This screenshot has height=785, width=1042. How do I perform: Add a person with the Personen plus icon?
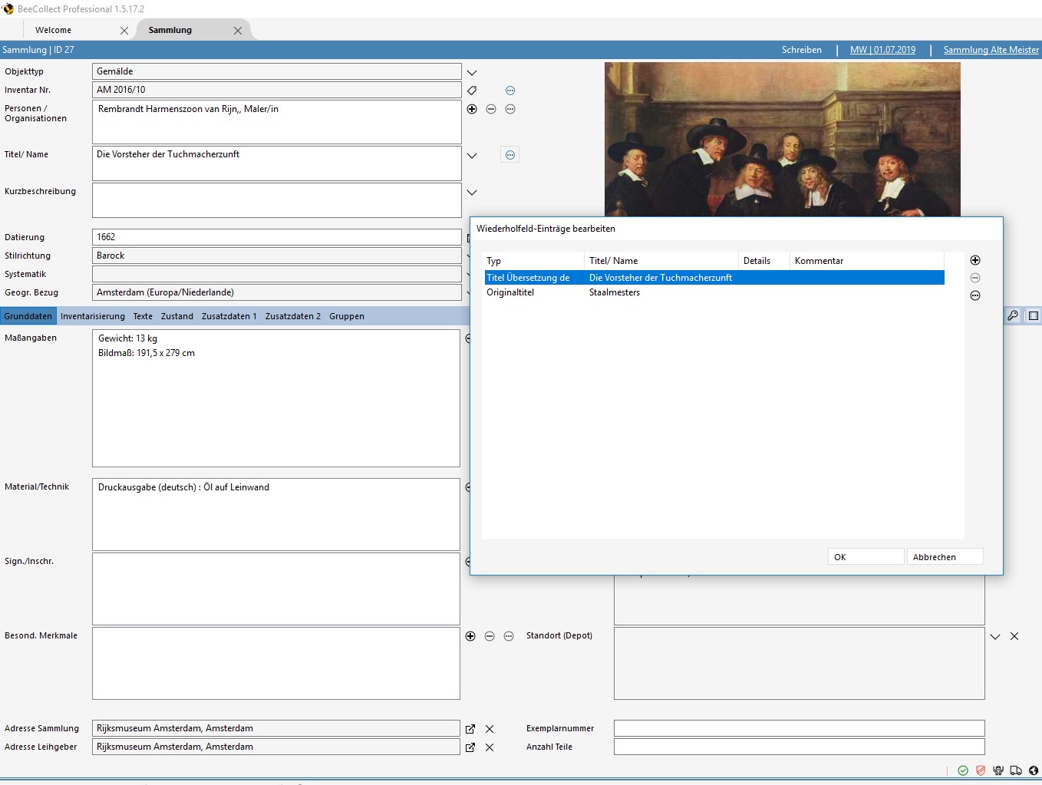pyautogui.click(x=472, y=109)
